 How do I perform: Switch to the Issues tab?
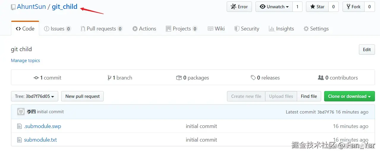coord(57,29)
